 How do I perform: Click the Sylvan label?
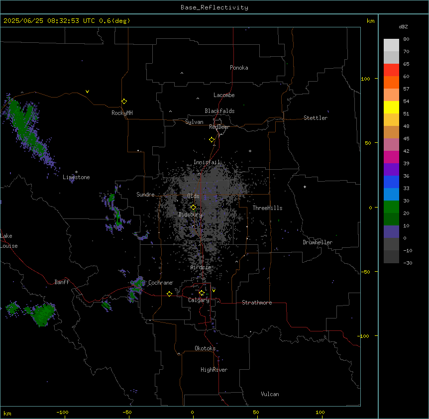point(194,122)
